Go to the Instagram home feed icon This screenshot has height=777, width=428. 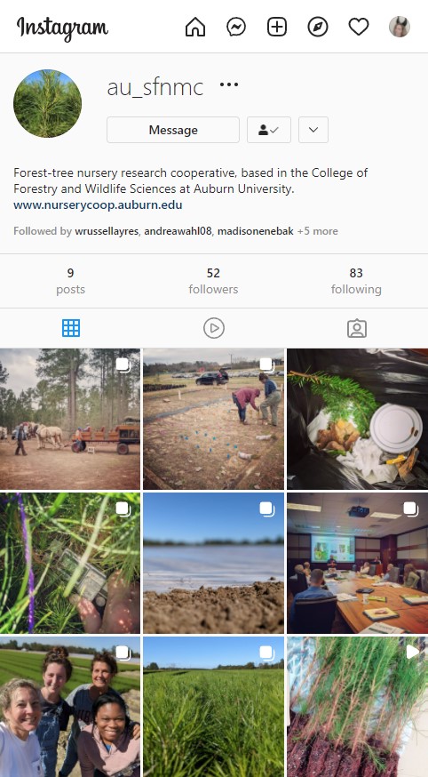(195, 27)
